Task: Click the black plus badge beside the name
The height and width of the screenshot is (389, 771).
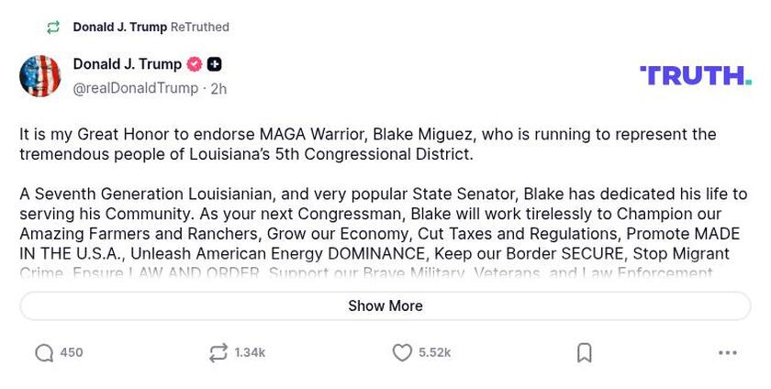Action: (x=214, y=64)
